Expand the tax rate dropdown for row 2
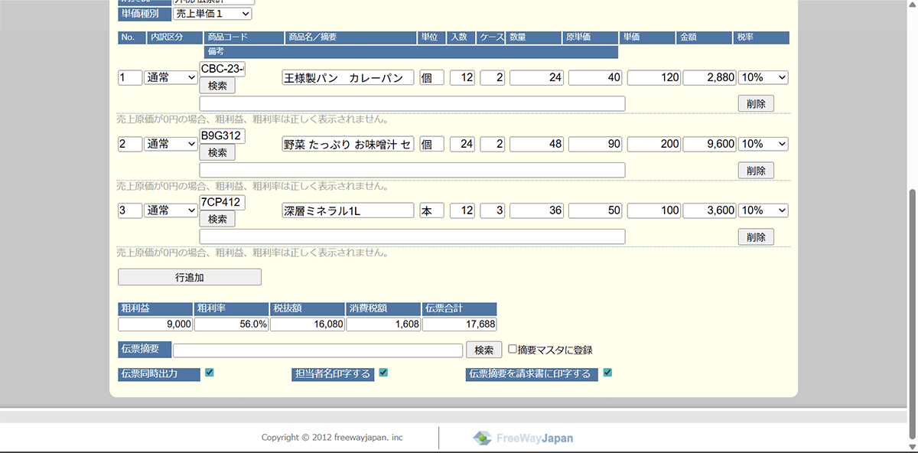Viewport: 918px width, 453px height. point(763,144)
